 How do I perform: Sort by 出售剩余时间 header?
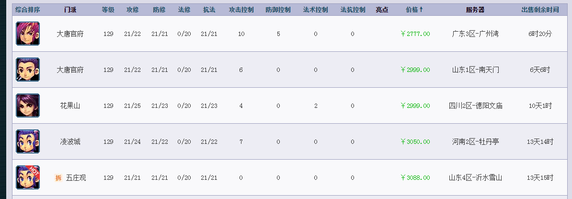[x=540, y=10]
